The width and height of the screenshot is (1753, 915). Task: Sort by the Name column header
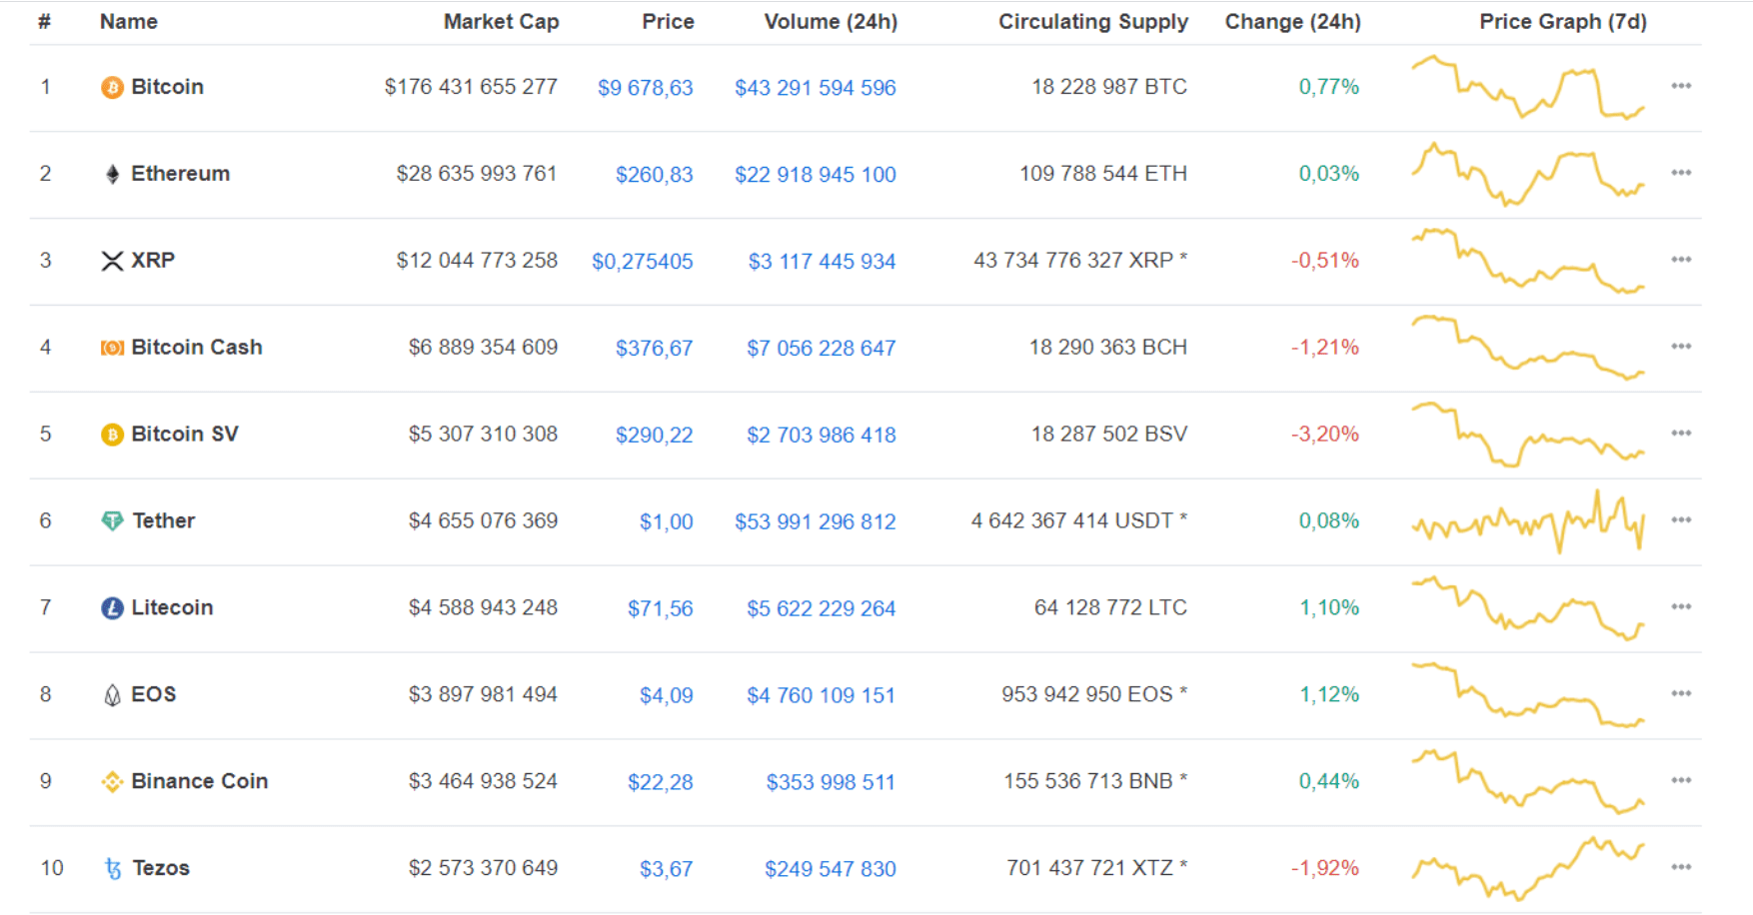pyautogui.click(x=129, y=22)
